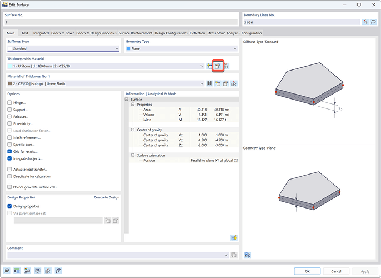
Task: Click the information table settings icon
Action: 234,237
